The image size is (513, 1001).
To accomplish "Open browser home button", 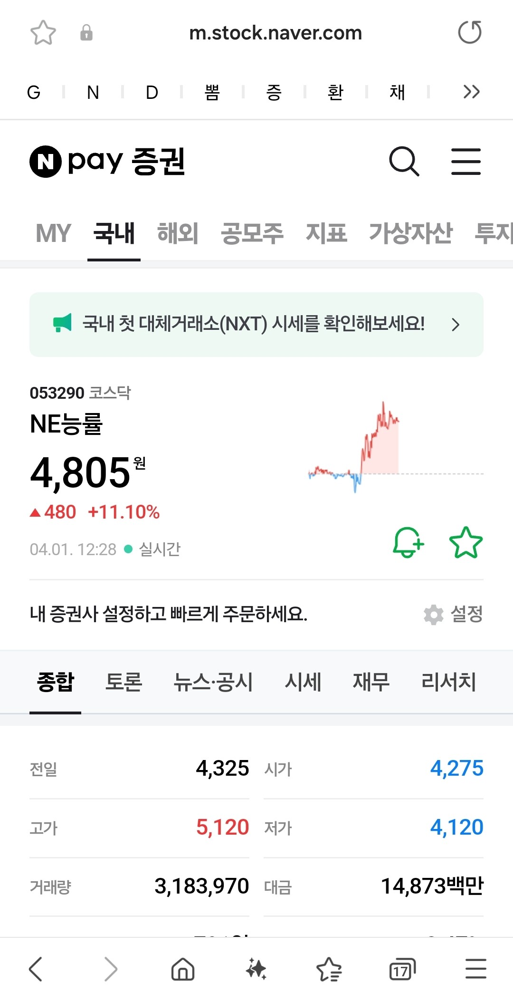I will [183, 970].
